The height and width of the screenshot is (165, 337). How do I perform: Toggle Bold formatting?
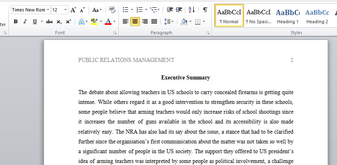click(16, 22)
